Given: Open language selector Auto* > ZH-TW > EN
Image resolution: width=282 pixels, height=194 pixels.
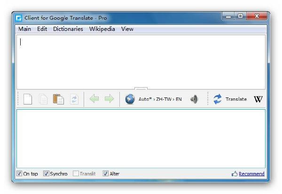Looking at the screenshot, I should pos(160,99).
